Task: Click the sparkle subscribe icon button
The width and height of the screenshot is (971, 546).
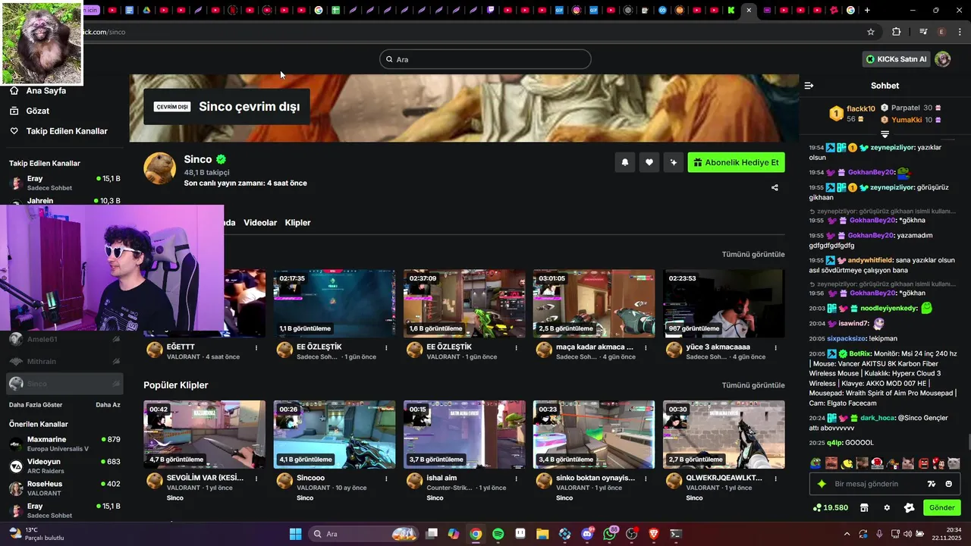Action: click(x=673, y=162)
